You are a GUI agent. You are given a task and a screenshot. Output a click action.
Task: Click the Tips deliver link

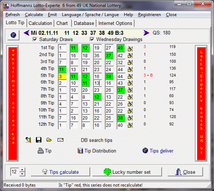click(x=162, y=151)
